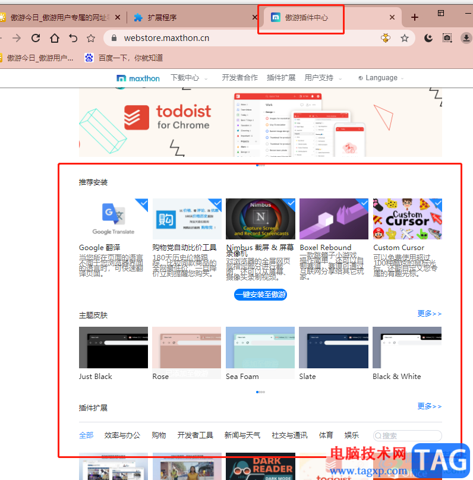Close the 傲游今日 tab

(x=118, y=17)
